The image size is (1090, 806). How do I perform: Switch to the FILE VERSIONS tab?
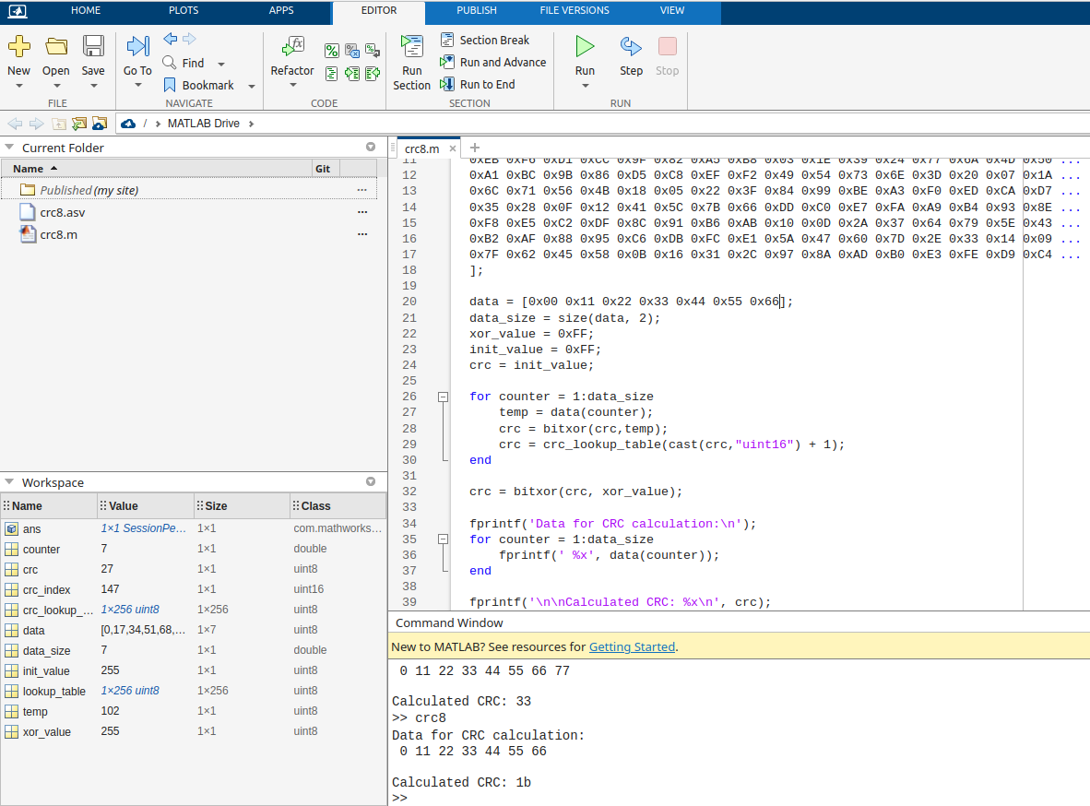(x=575, y=10)
